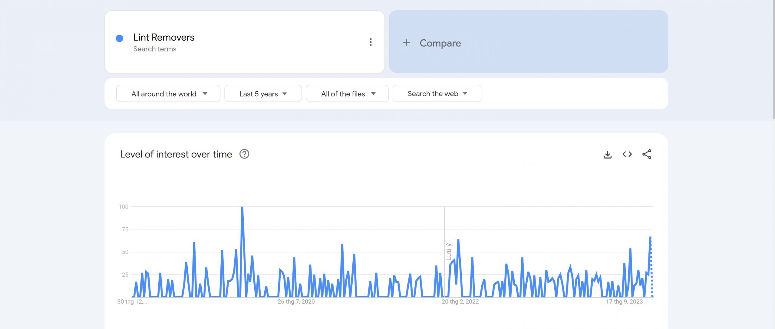Click the dotted latest data point

[x=651, y=266]
